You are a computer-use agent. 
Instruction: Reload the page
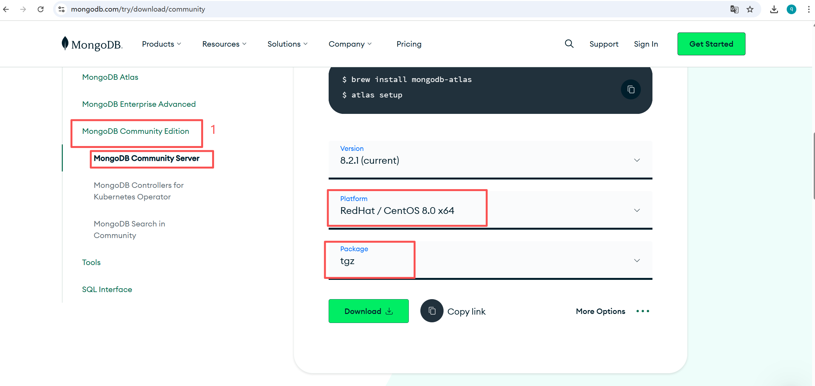pos(41,9)
